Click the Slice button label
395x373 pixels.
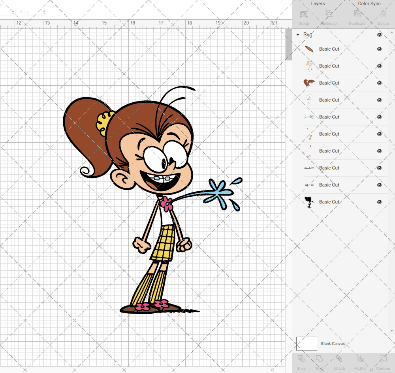point(301,369)
